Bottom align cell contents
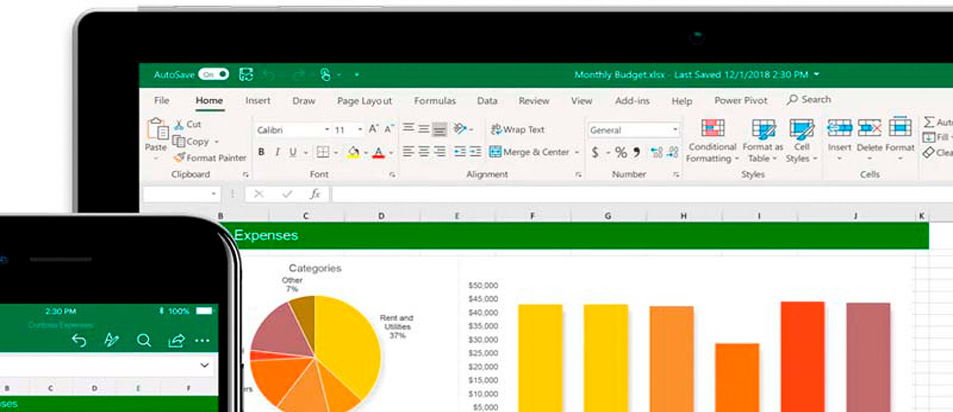Image resolution: width=953 pixels, height=412 pixels. click(439, 130)
